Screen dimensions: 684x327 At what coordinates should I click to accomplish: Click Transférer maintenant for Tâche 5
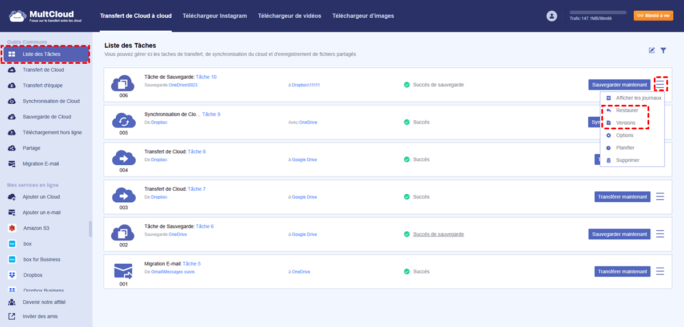[622, 272]
